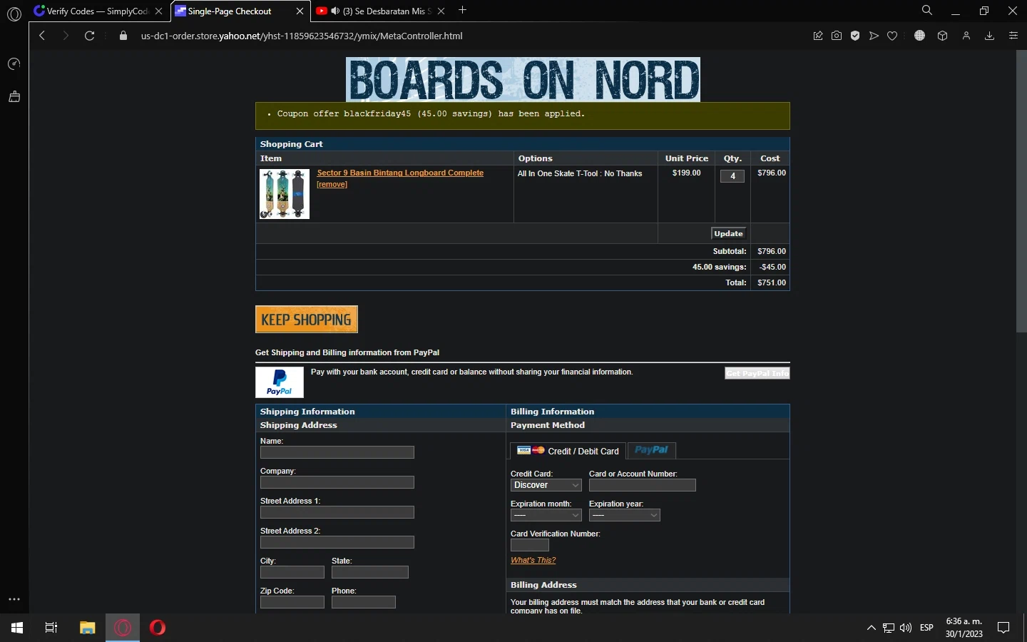This screenshot has height=642, width=1027.
Task: Send page with the paper-plane icon
Action: [874, 36]
